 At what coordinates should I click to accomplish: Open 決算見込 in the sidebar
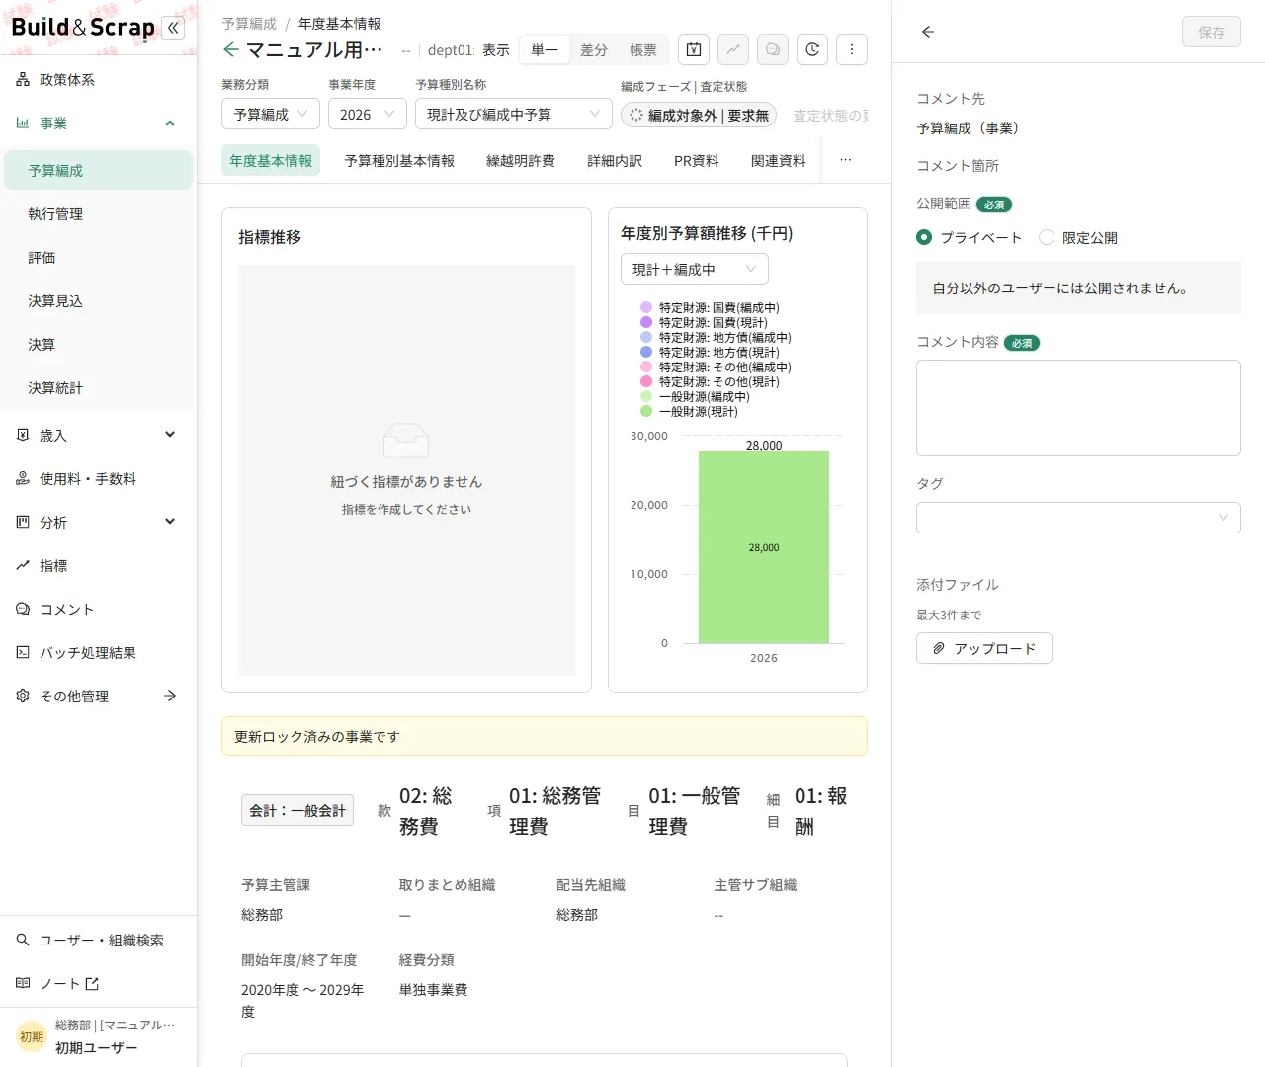pyautogui.click(x=98, y=301)
